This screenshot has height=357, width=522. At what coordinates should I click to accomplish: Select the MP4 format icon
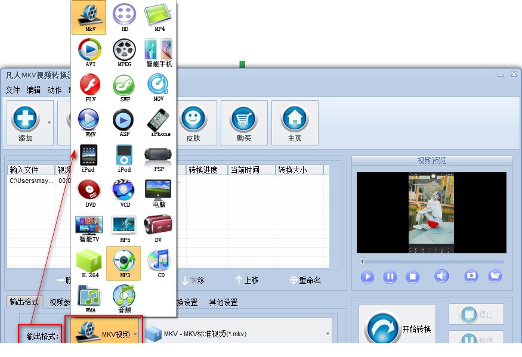click(x=158, y=14)
